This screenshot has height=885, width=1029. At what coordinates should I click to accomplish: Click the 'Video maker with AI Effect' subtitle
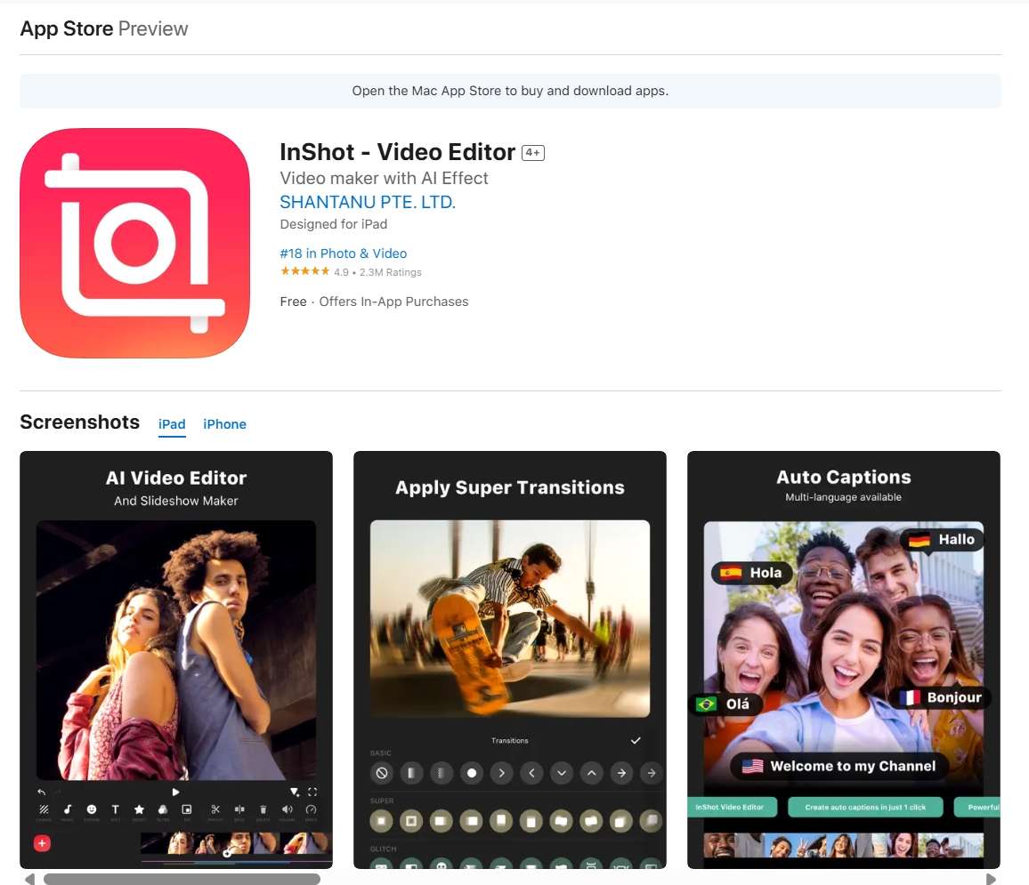(x=384, y=178)
